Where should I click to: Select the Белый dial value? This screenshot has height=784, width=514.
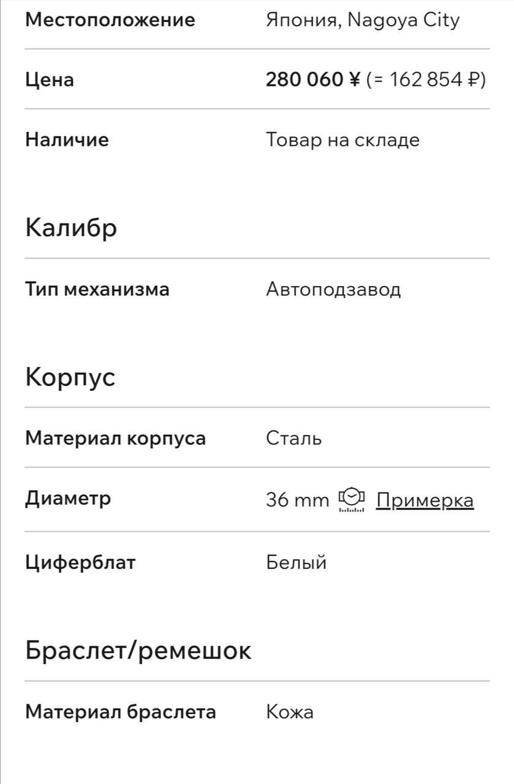point(297,562)
